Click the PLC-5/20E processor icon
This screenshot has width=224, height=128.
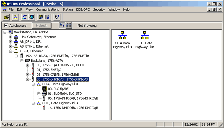[x=44, y=89]
